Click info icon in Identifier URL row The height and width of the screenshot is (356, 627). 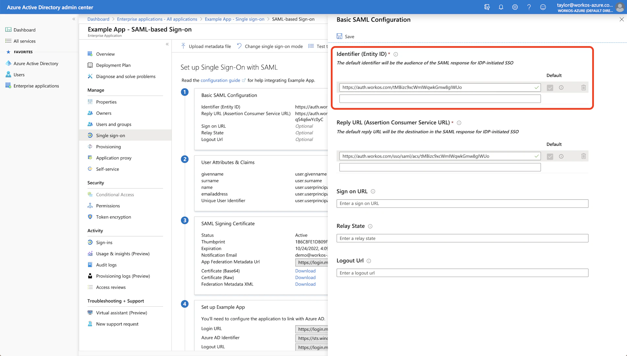tap(561, 87)
